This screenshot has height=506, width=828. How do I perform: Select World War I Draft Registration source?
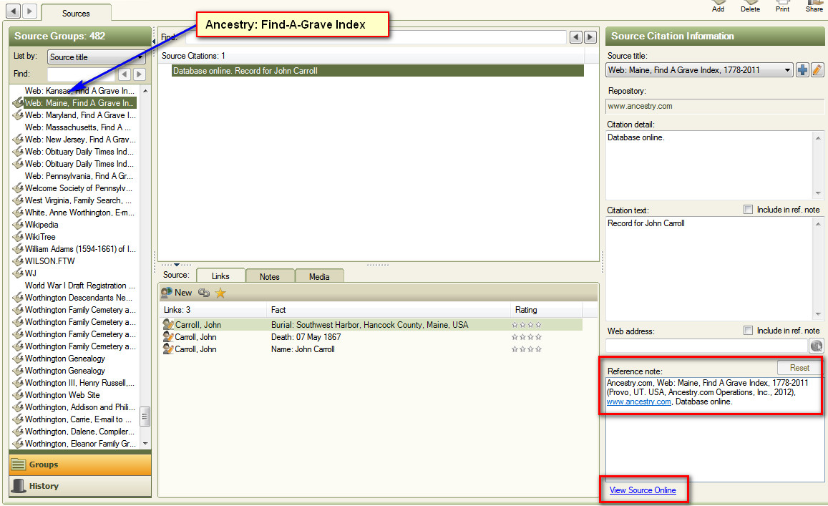tap(79, 286)
